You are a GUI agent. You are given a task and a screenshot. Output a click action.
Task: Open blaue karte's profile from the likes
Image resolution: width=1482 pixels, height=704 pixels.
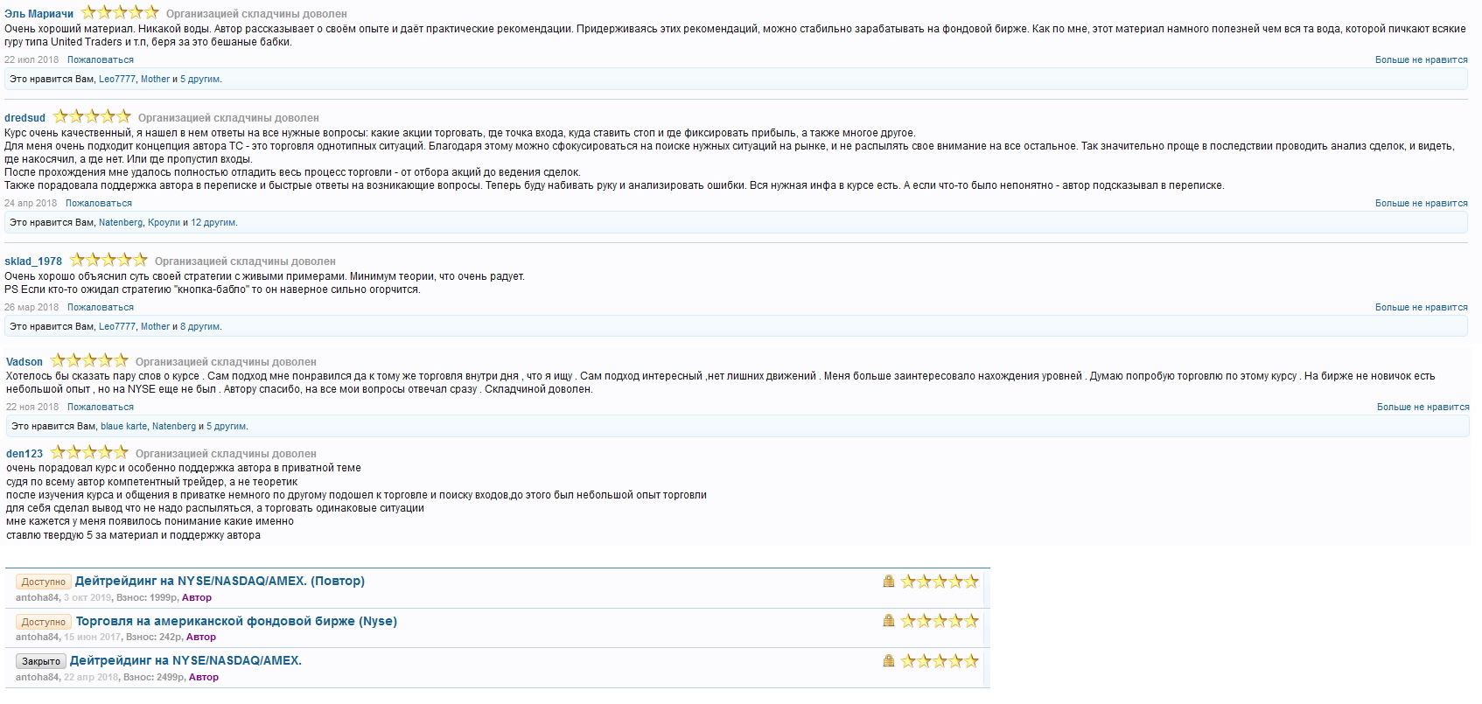click(x=123, y=427)
